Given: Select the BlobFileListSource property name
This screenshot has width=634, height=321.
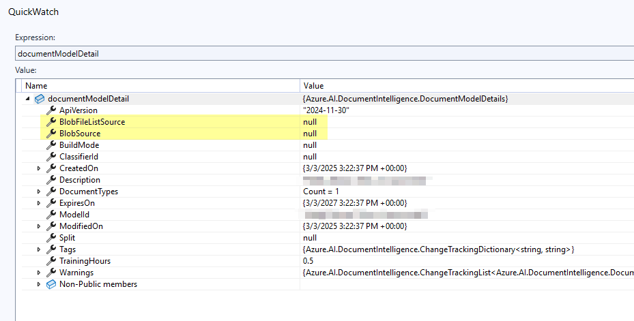Looking at the screenshot, I should pos(92,122).
